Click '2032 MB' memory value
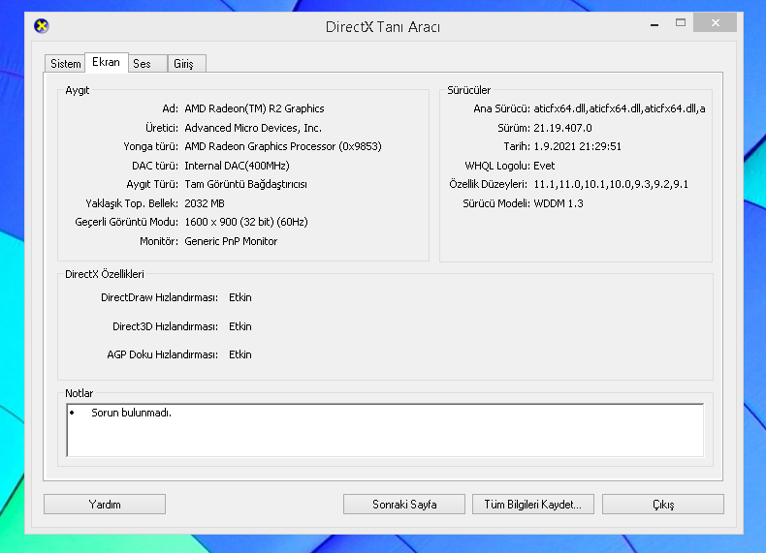The image size is (766, 553). (205, 203)
